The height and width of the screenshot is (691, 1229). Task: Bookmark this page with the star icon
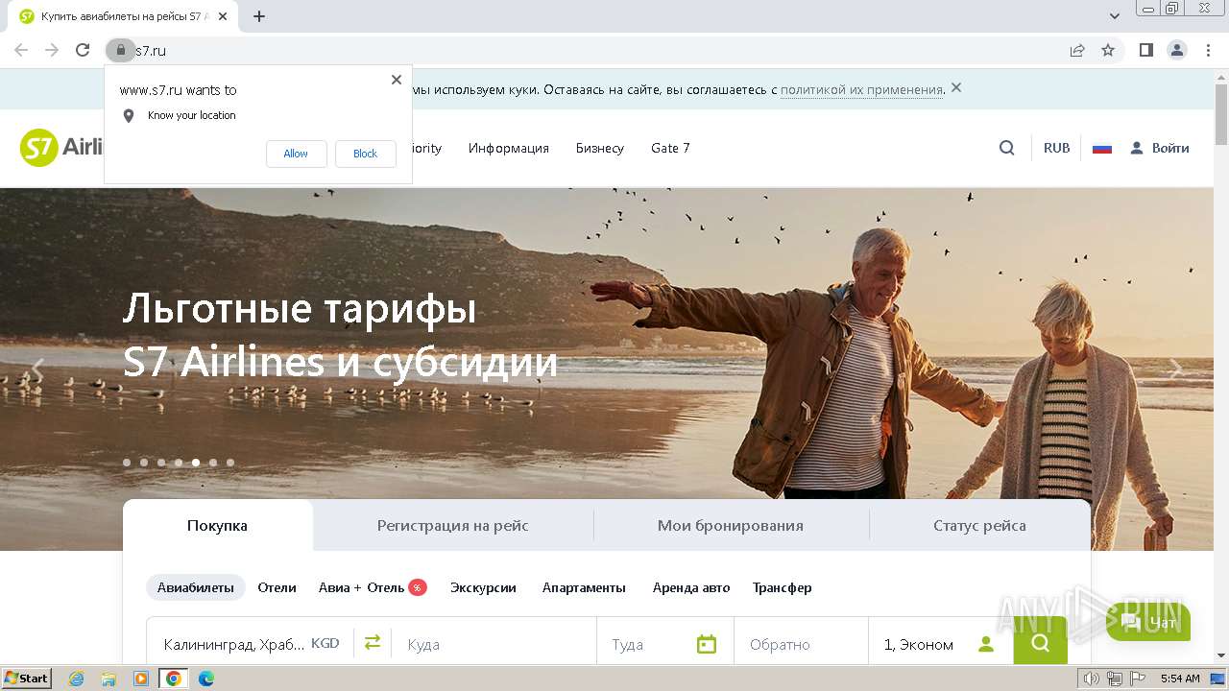[x=1108, y=50]
